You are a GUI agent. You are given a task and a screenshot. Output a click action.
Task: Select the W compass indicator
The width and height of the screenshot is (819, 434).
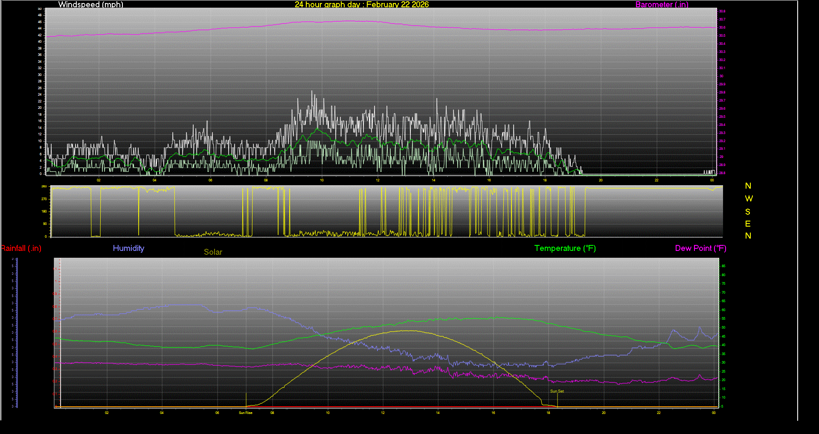tap(749, 198)
